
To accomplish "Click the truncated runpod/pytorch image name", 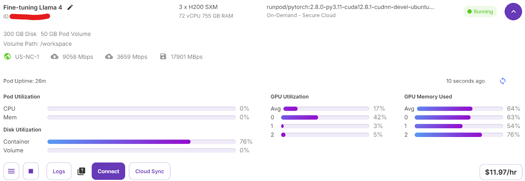I will click(350, 7).
